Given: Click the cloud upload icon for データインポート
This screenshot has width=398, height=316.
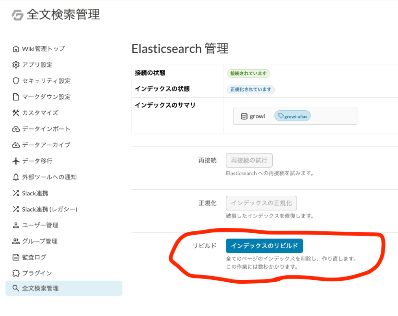Looking at the screenshot, I should (16, 129).
